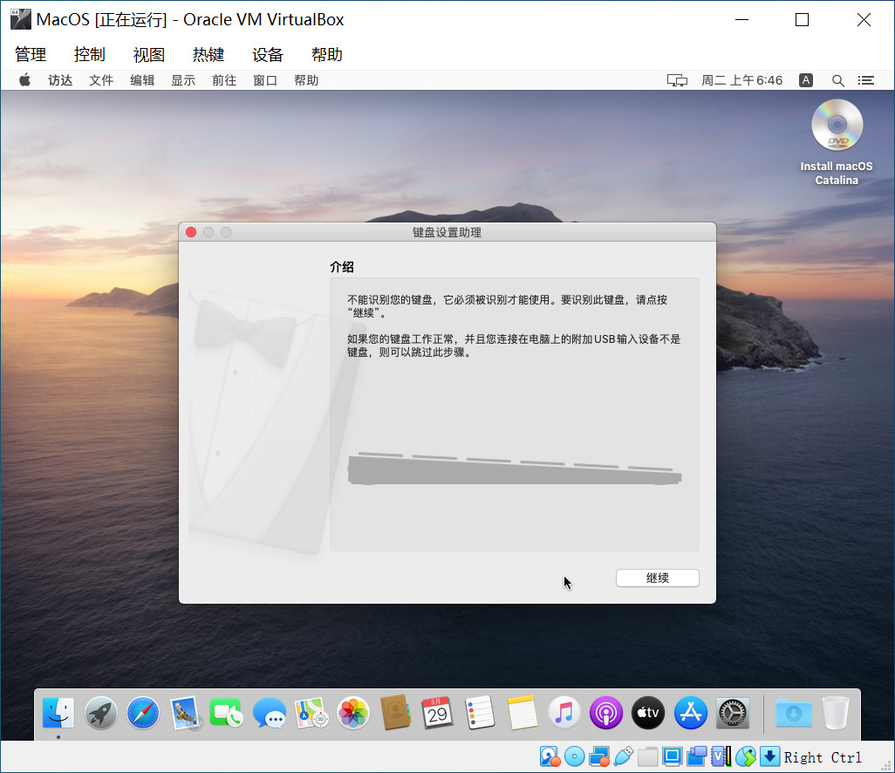Open macOS 帮助 menu in Finder bar
This screenshot has height=773, width=895.
306,80
